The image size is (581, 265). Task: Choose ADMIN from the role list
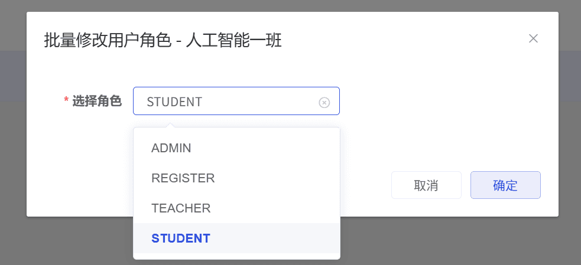click(x=171, y=148)
